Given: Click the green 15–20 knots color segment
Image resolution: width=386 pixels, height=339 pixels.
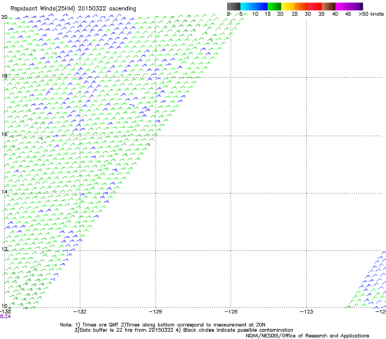Looking at the screenshot, I should [274, 6].
